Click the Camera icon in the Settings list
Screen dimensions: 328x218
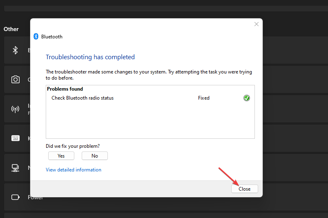(15, 80)
